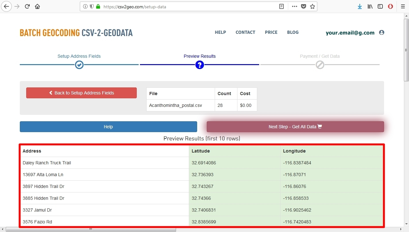Viewport: 409px width, 232px height.
Task: Select the Setup Address Fields step label
Action: pyautogui.click(x=79, y=56)
